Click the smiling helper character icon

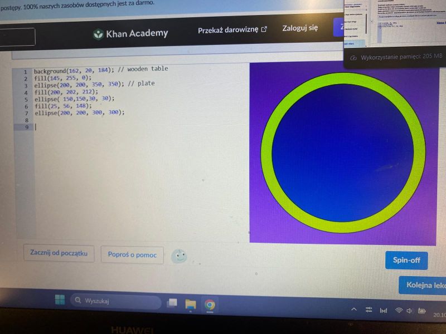(179, 256)
